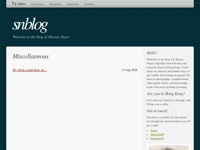Click the snblog logo icon in navbar
The height and width of the screenshot is (150, 200).
pos(14,4)
